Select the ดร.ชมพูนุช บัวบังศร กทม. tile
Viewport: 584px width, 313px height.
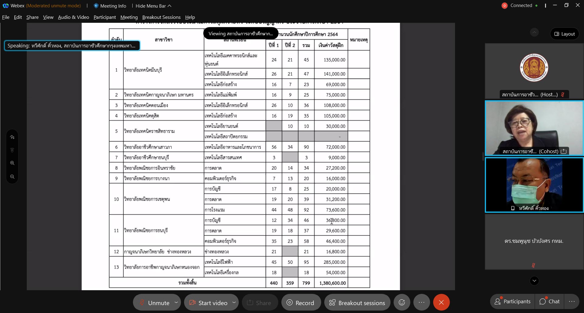coord(534,242)
